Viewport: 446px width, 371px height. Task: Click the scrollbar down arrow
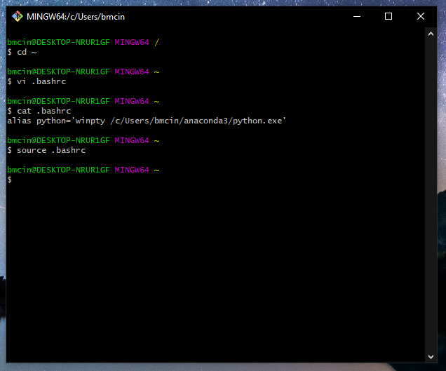pyautogui.click(x=432, y=356)
